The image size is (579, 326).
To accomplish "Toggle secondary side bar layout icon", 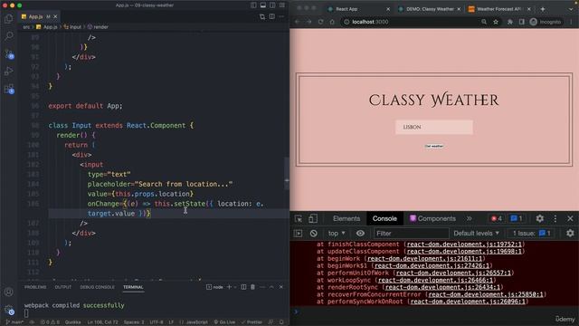I will (x=272, y=5).
